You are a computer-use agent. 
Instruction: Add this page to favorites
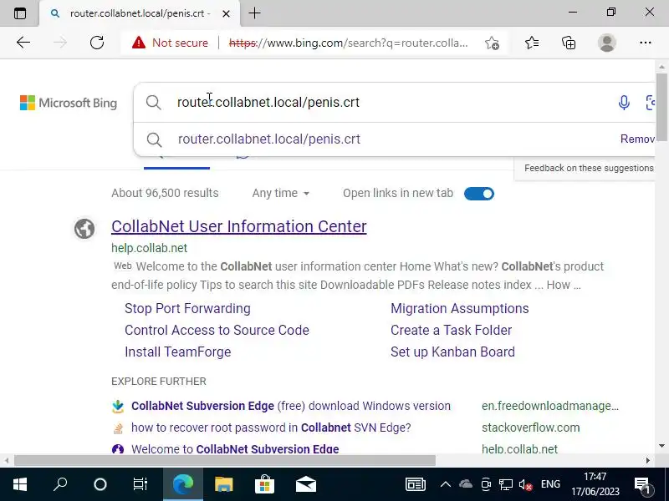click(x=492, y=43)
